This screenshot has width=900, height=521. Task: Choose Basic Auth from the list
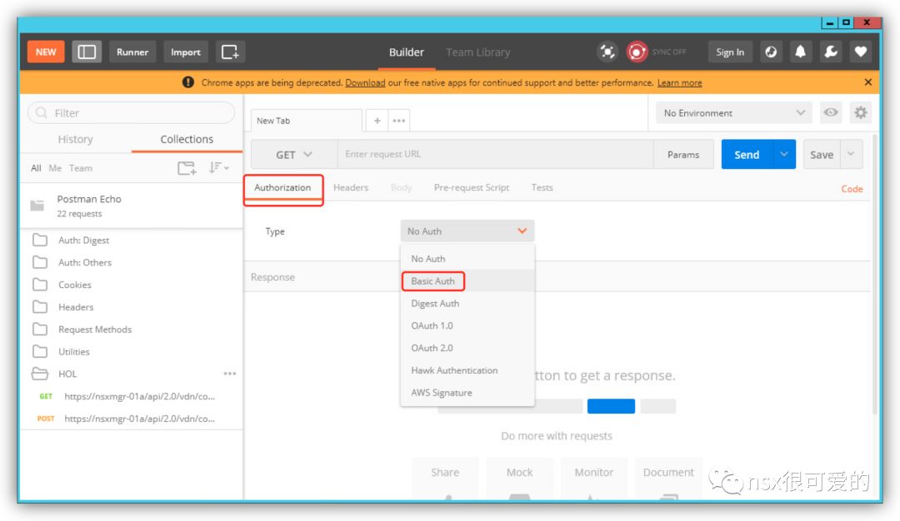(467, 281)
